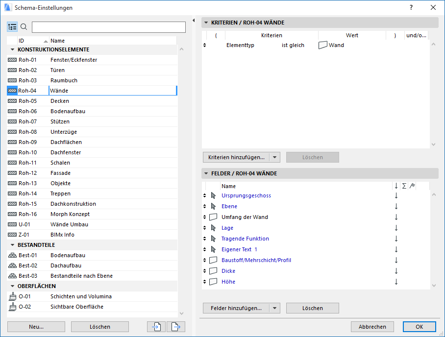Click Löschen button below the schema list
Viewport: 445px width, 337px height.
[100, 327]
